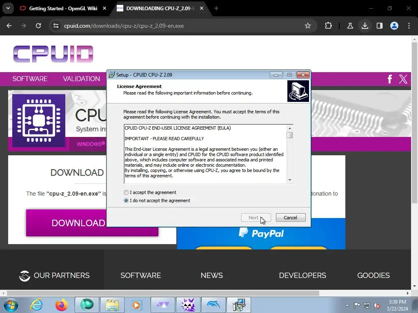
Task: Click the Cancel button in Setup dialog
Action: tap(291, 218)
